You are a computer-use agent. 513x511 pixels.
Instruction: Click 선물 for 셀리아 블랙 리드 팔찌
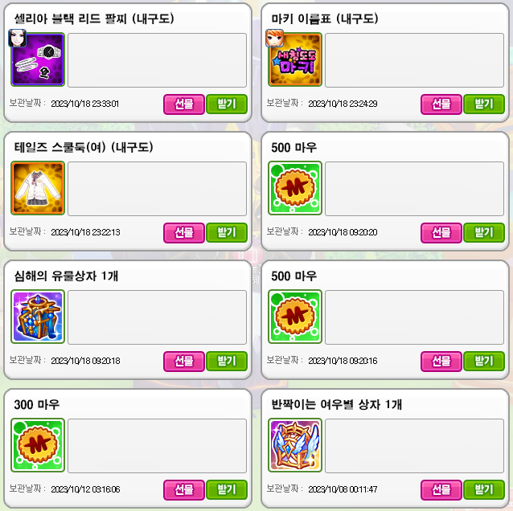click(184, 104)
